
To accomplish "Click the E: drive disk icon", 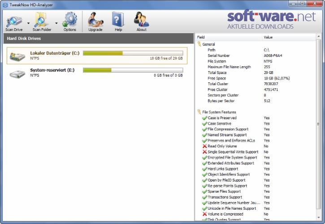I will (x=17, y=74).
